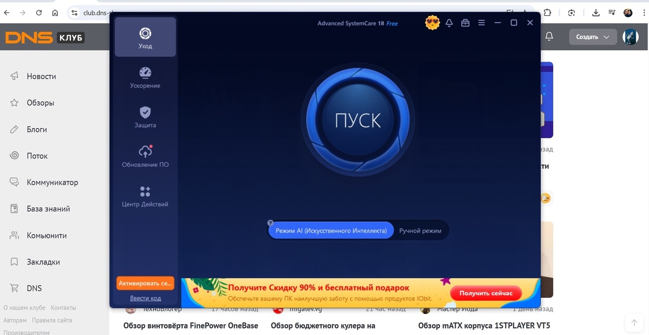Open article Обзор бюджетного кулера на
The width and height of the screenshot is (649, 335).
coord(323,325)
